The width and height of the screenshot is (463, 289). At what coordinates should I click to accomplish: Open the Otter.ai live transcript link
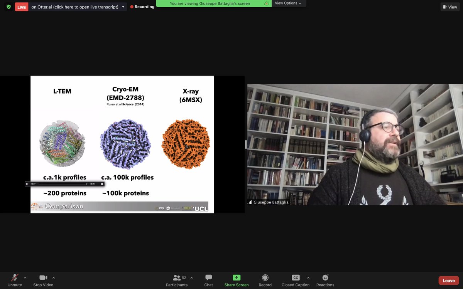click(75, 7)
